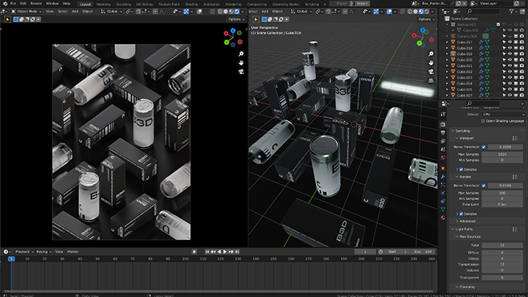This screenshot has height=297, width=528.
Task: Open the Object properties tab
Action: pos(443,168)
